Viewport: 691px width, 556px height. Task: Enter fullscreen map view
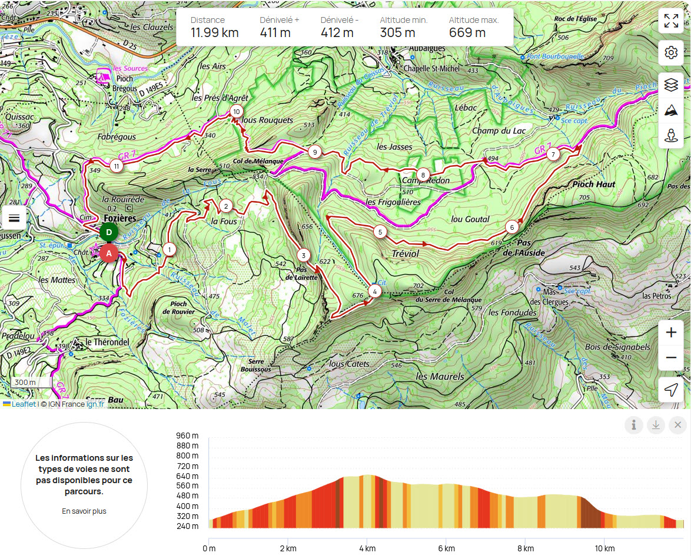point(671,22)
